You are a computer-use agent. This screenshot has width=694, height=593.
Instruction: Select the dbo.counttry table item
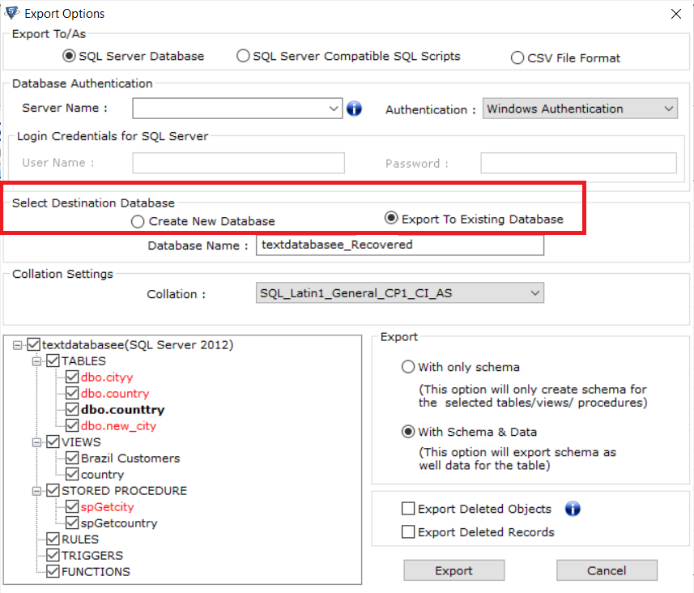tap(122, 410)
